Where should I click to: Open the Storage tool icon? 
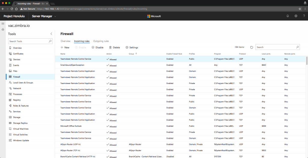pyautogui.click(x=10, y=117)
